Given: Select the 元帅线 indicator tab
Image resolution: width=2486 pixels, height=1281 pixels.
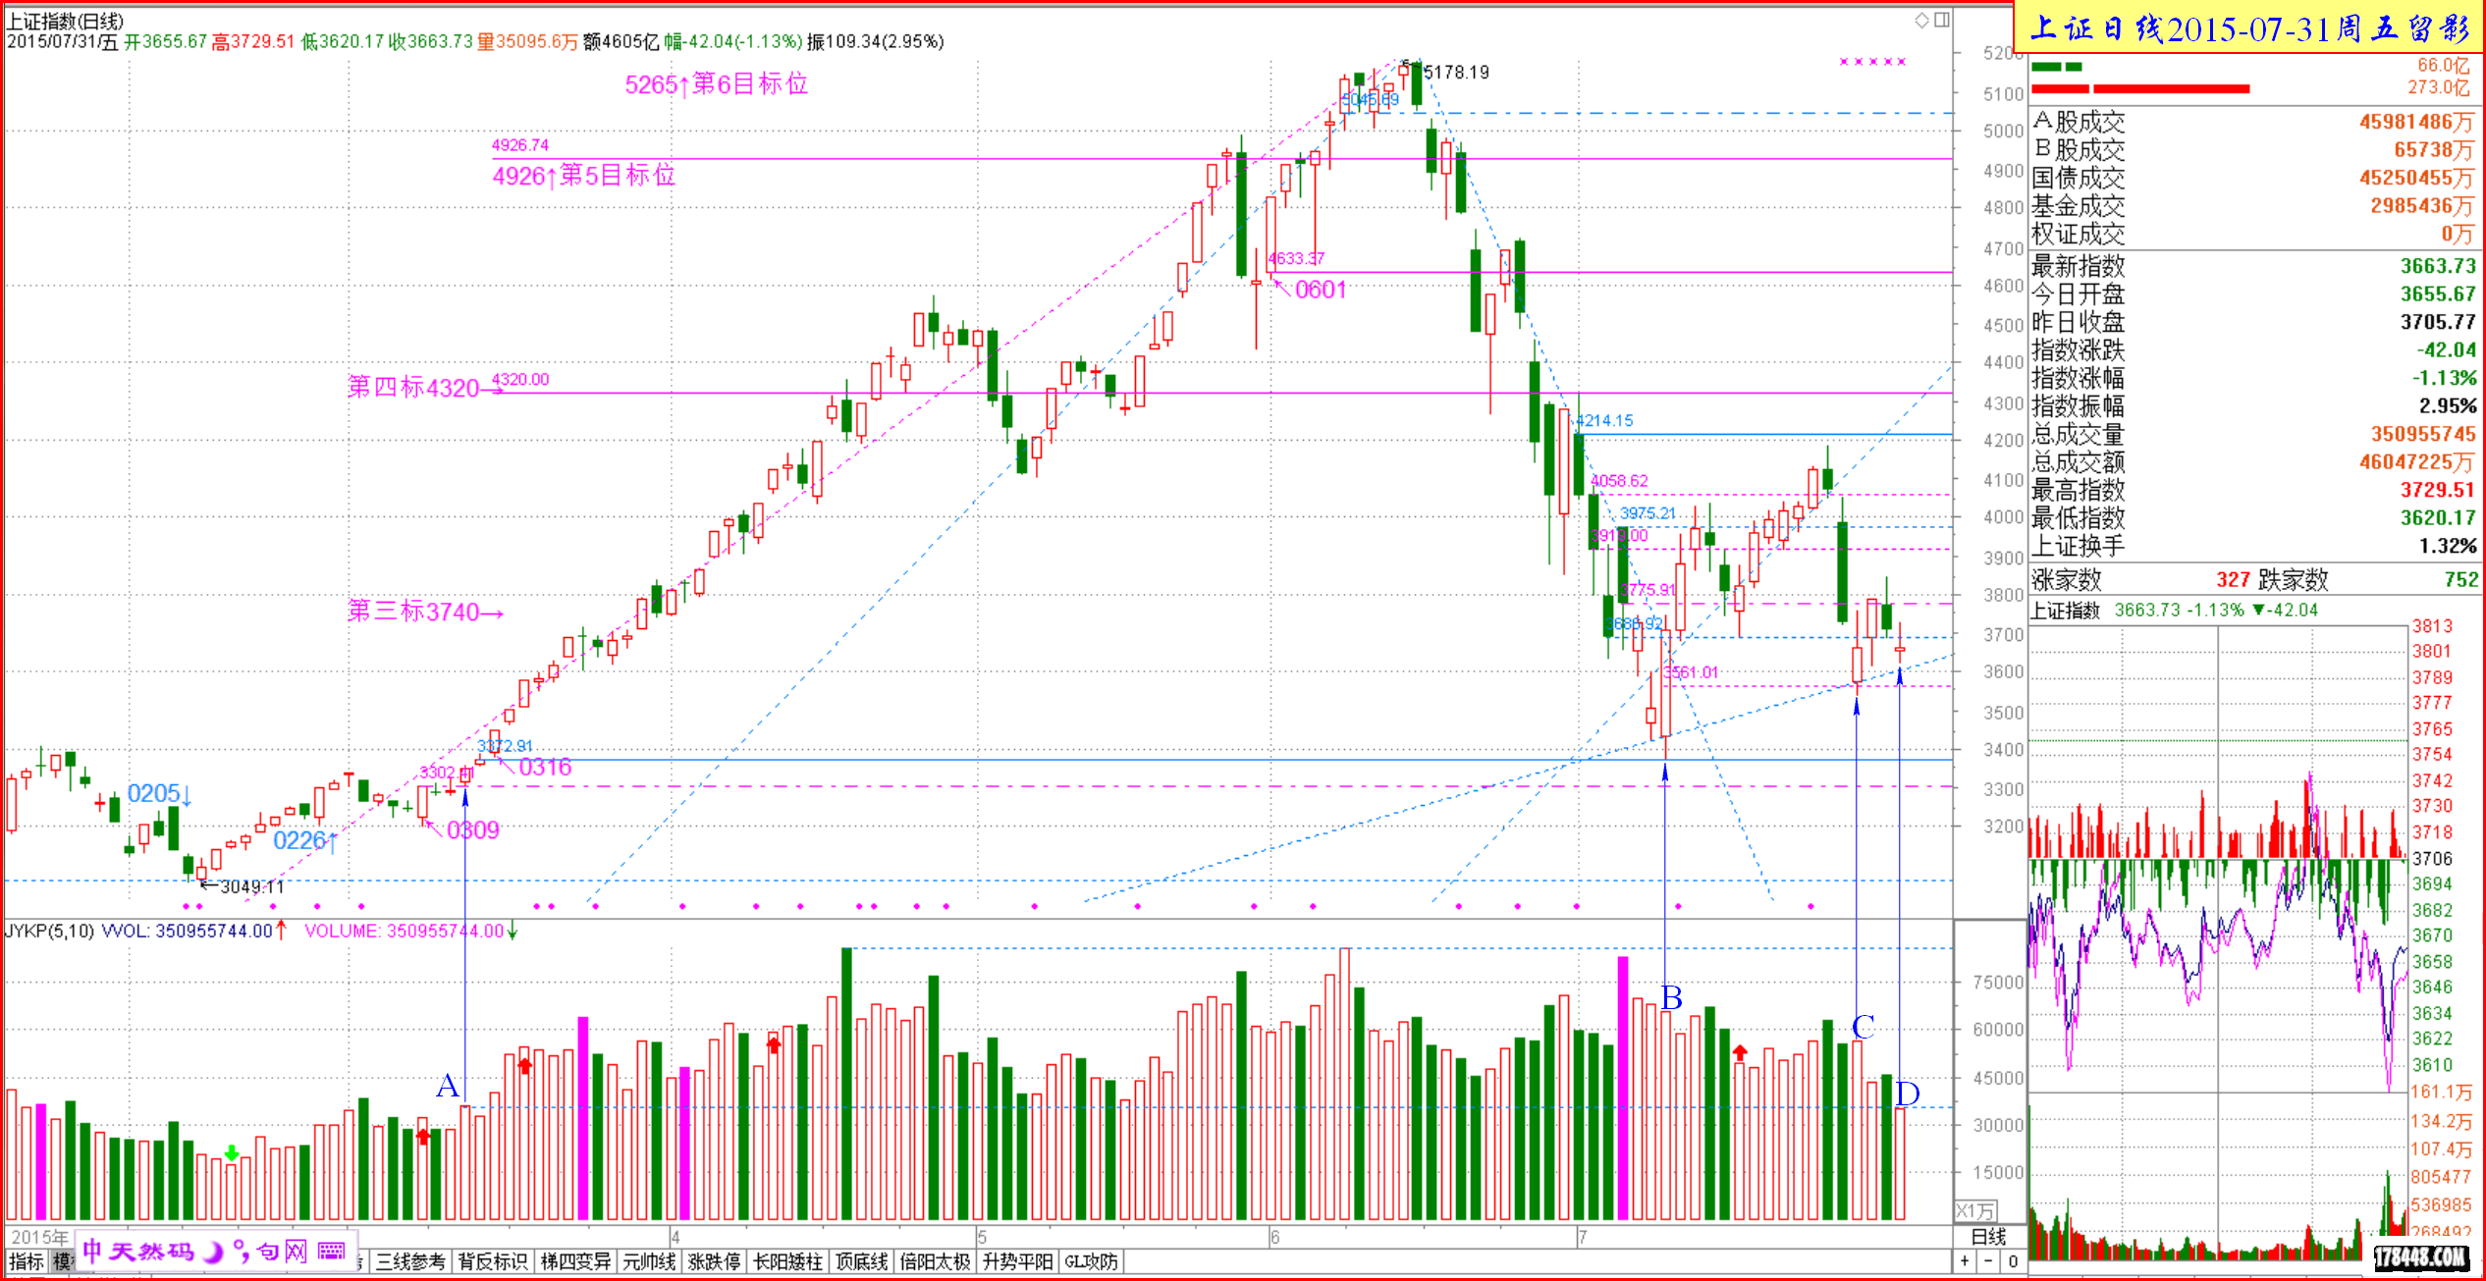Looking at the screenshot, I should pos(649,1261).
